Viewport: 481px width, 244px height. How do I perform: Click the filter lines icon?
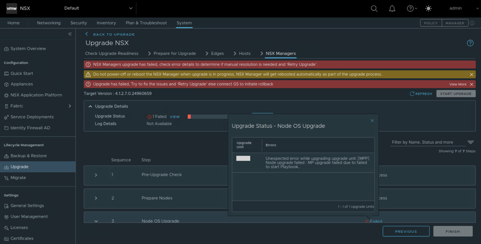(470, 142)
